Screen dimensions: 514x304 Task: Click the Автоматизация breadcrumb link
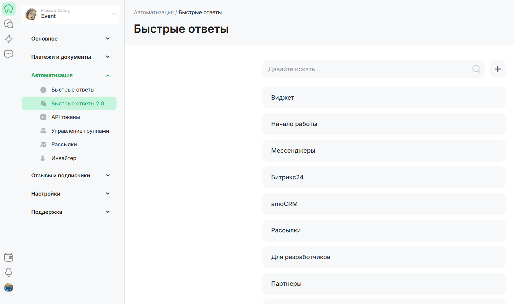click(x=153, y=12)
